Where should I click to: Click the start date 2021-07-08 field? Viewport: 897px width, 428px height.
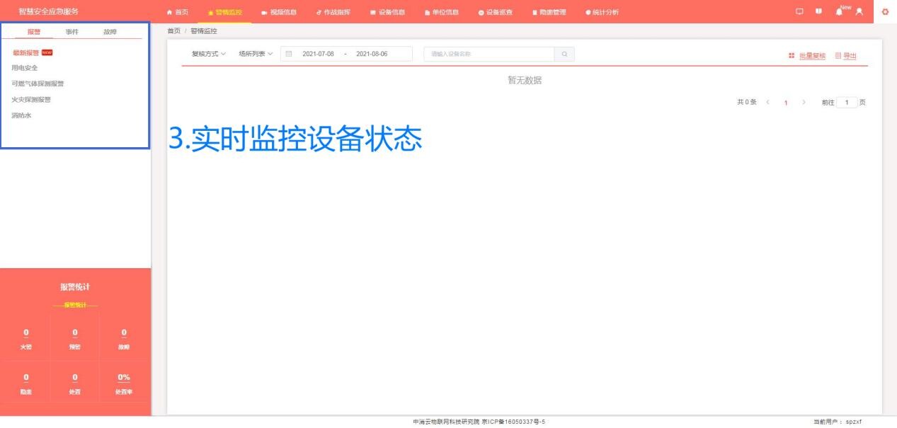[318, 54]
